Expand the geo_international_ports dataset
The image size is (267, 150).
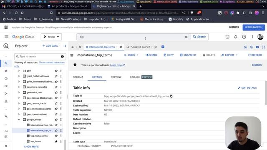19,109
